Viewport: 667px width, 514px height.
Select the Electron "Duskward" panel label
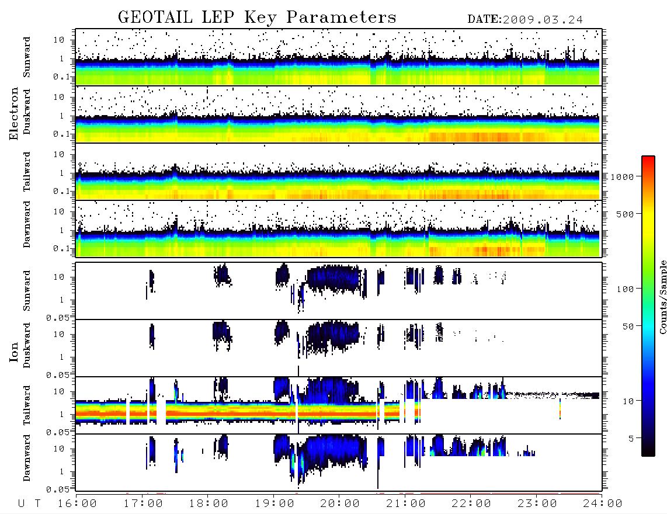point(27,112)
